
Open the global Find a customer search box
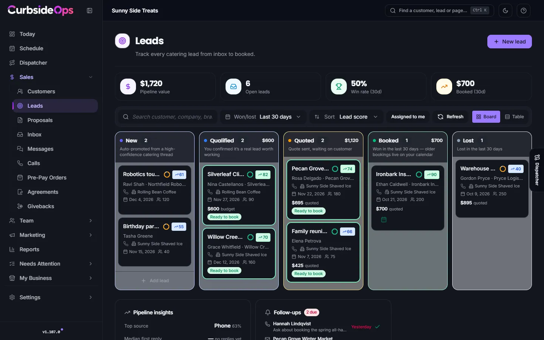click(440, 11)
